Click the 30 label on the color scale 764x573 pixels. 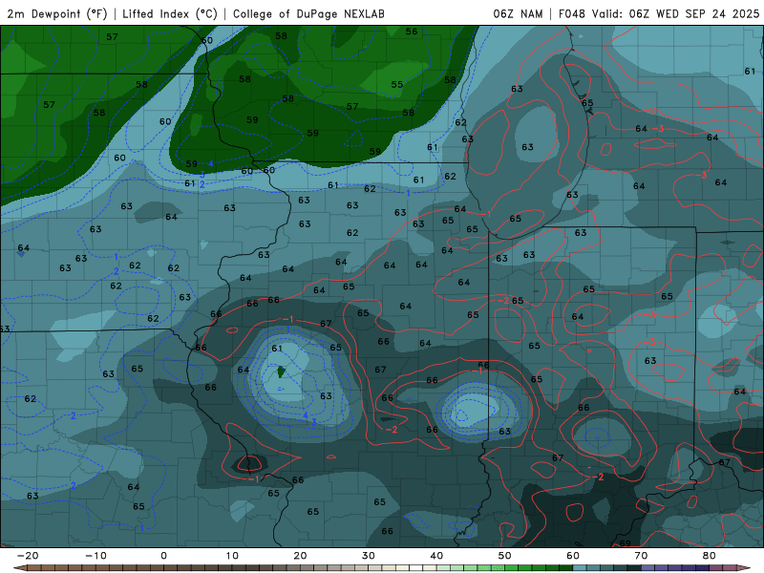369,556
